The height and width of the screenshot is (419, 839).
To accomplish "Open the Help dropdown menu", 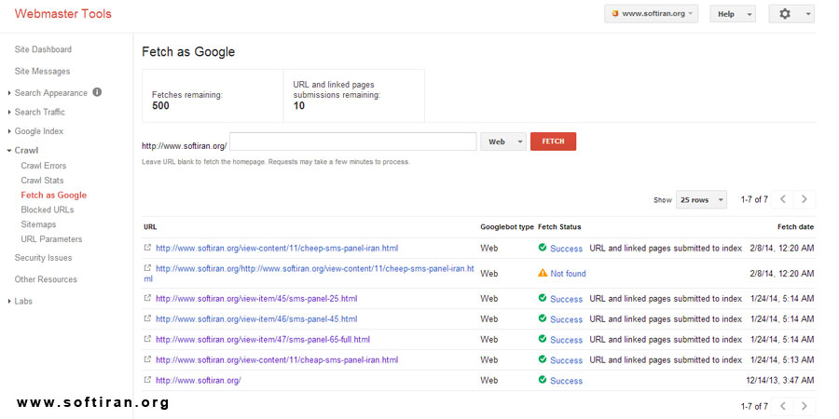I will click(733, 14).
